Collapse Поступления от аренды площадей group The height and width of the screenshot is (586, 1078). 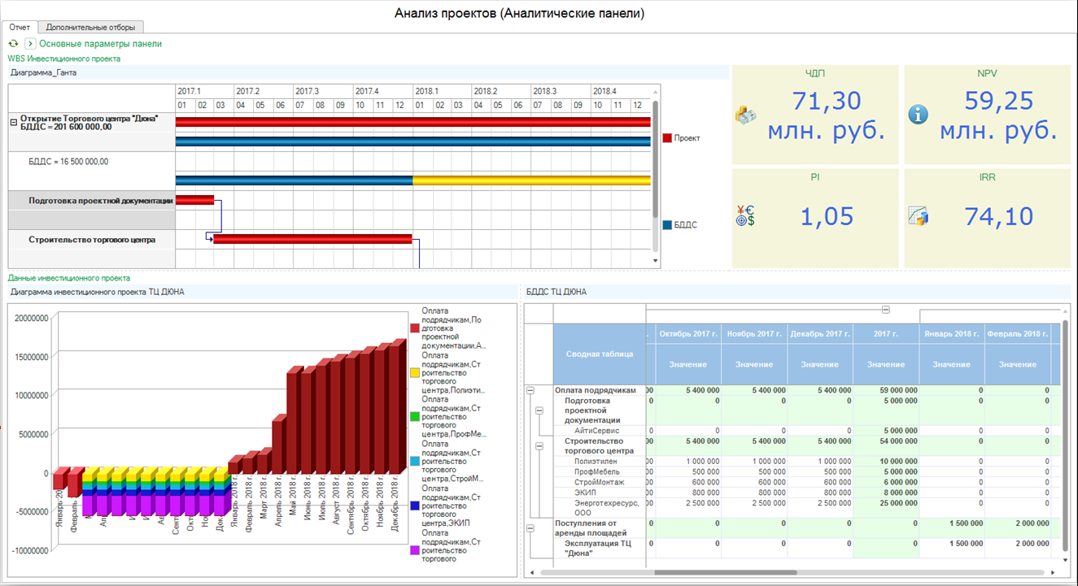[x=531, y=528]
